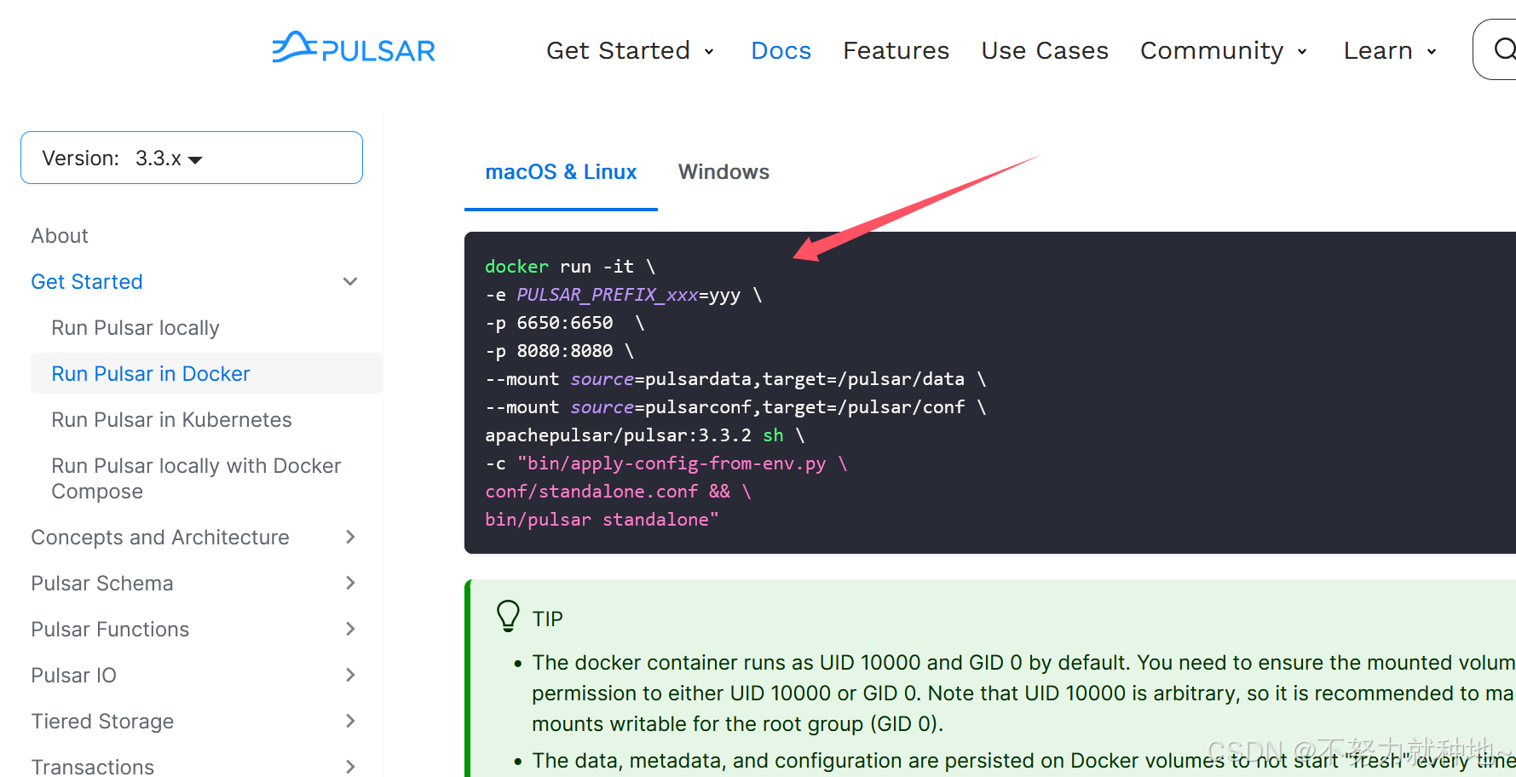Expand Concepts and Architecture chevron
The image size is (1516, 777).
(349, 537)
